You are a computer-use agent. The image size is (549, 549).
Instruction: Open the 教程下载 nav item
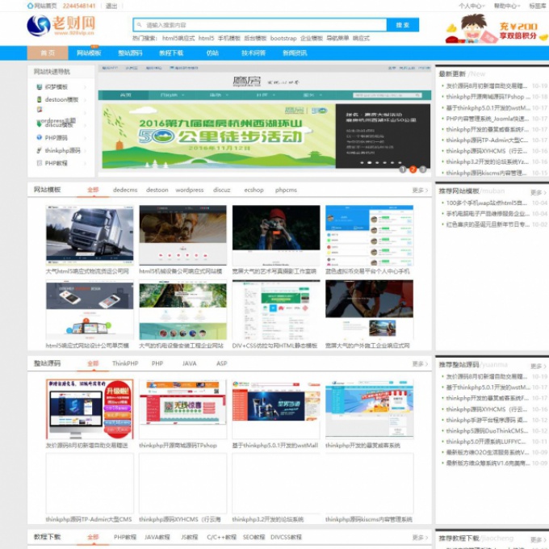171,52
